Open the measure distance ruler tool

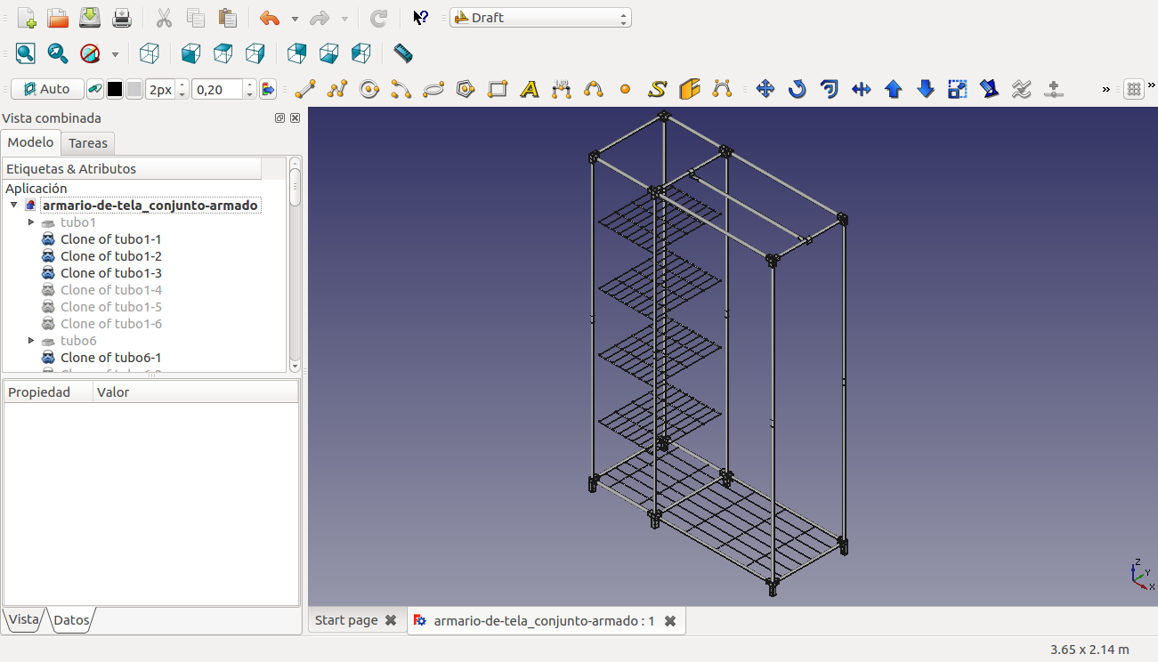tap(402, 53)
